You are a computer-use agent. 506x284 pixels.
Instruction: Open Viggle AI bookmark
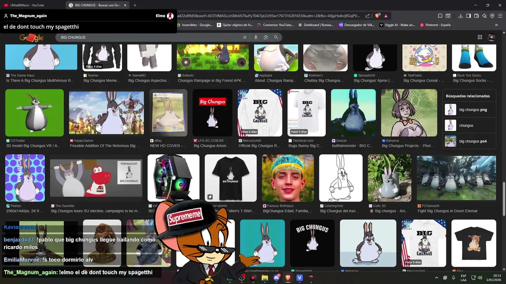(397, 25)
